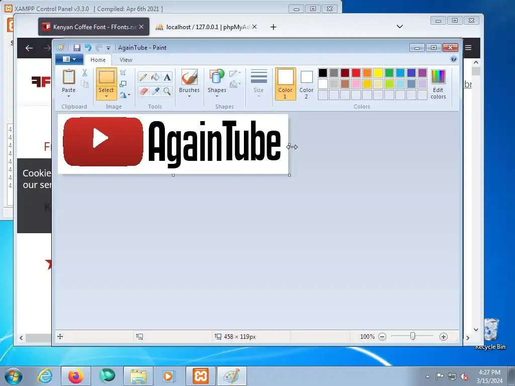
Task: Select the Eraser tool
Action: click(143, 91)
